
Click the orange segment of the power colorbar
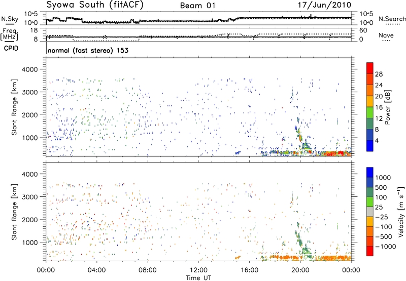(x=370, y=90)
